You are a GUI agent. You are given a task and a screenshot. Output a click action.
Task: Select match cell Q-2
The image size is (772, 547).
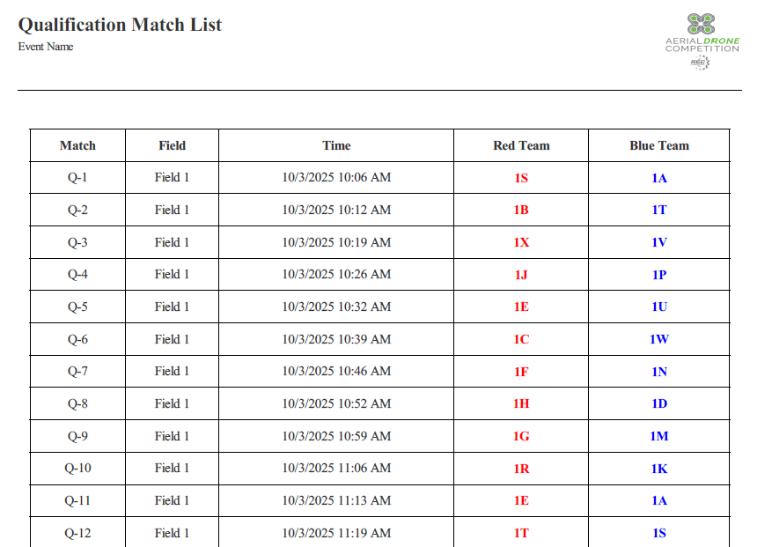click(77, 210)
